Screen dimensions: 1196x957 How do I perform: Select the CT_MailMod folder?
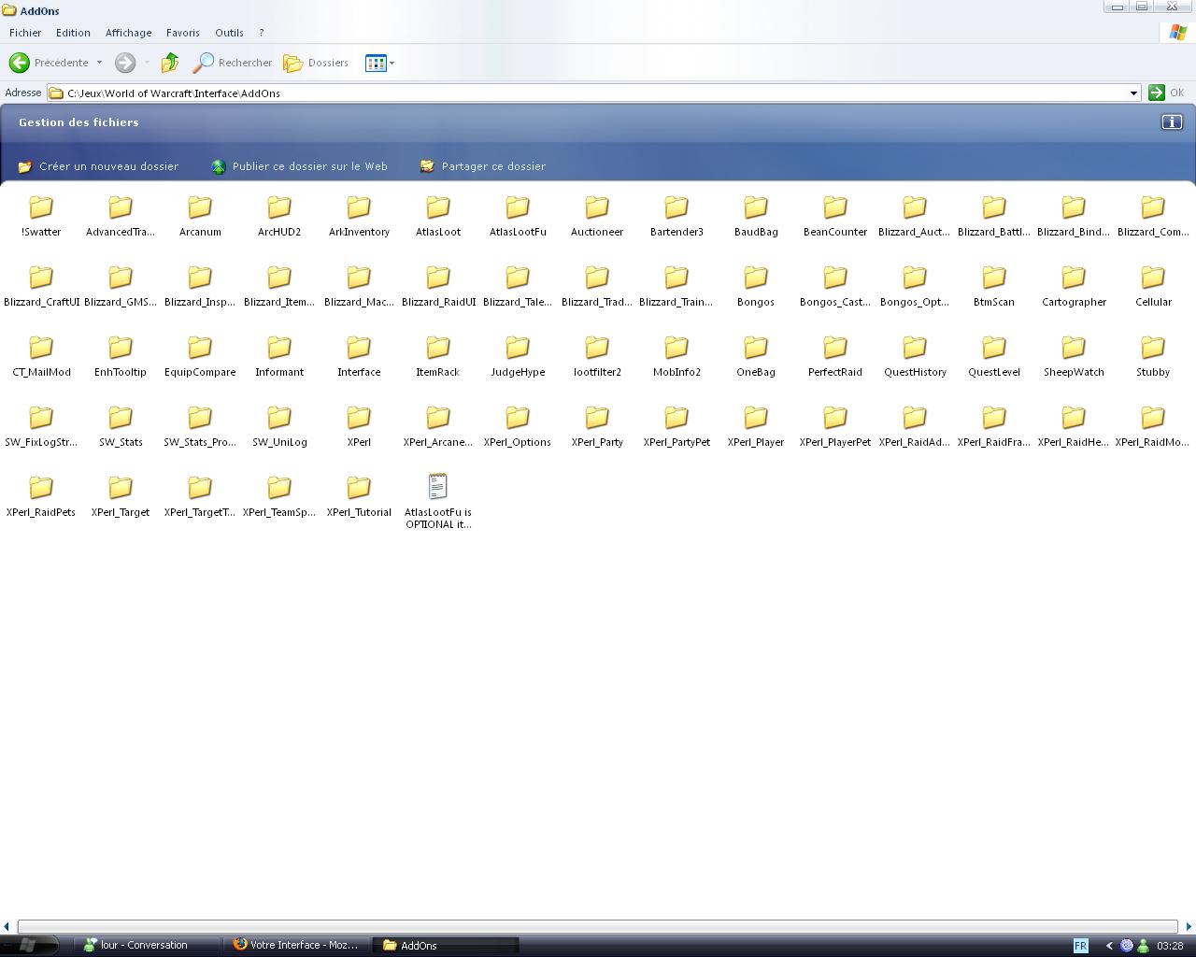[41, 356]
